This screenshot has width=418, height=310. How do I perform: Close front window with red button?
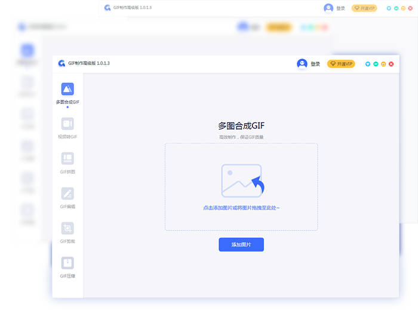point(391,64)
